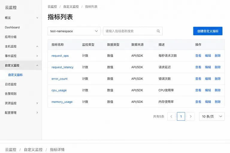Open request_qps metric link
Image resolution: width=230 pixels, height=153 pixels.
point(60,56)
